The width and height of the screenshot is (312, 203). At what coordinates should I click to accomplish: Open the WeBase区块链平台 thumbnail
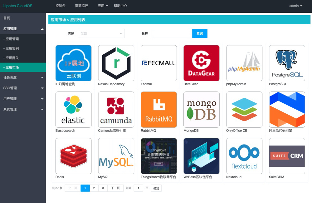coord(201,156)
